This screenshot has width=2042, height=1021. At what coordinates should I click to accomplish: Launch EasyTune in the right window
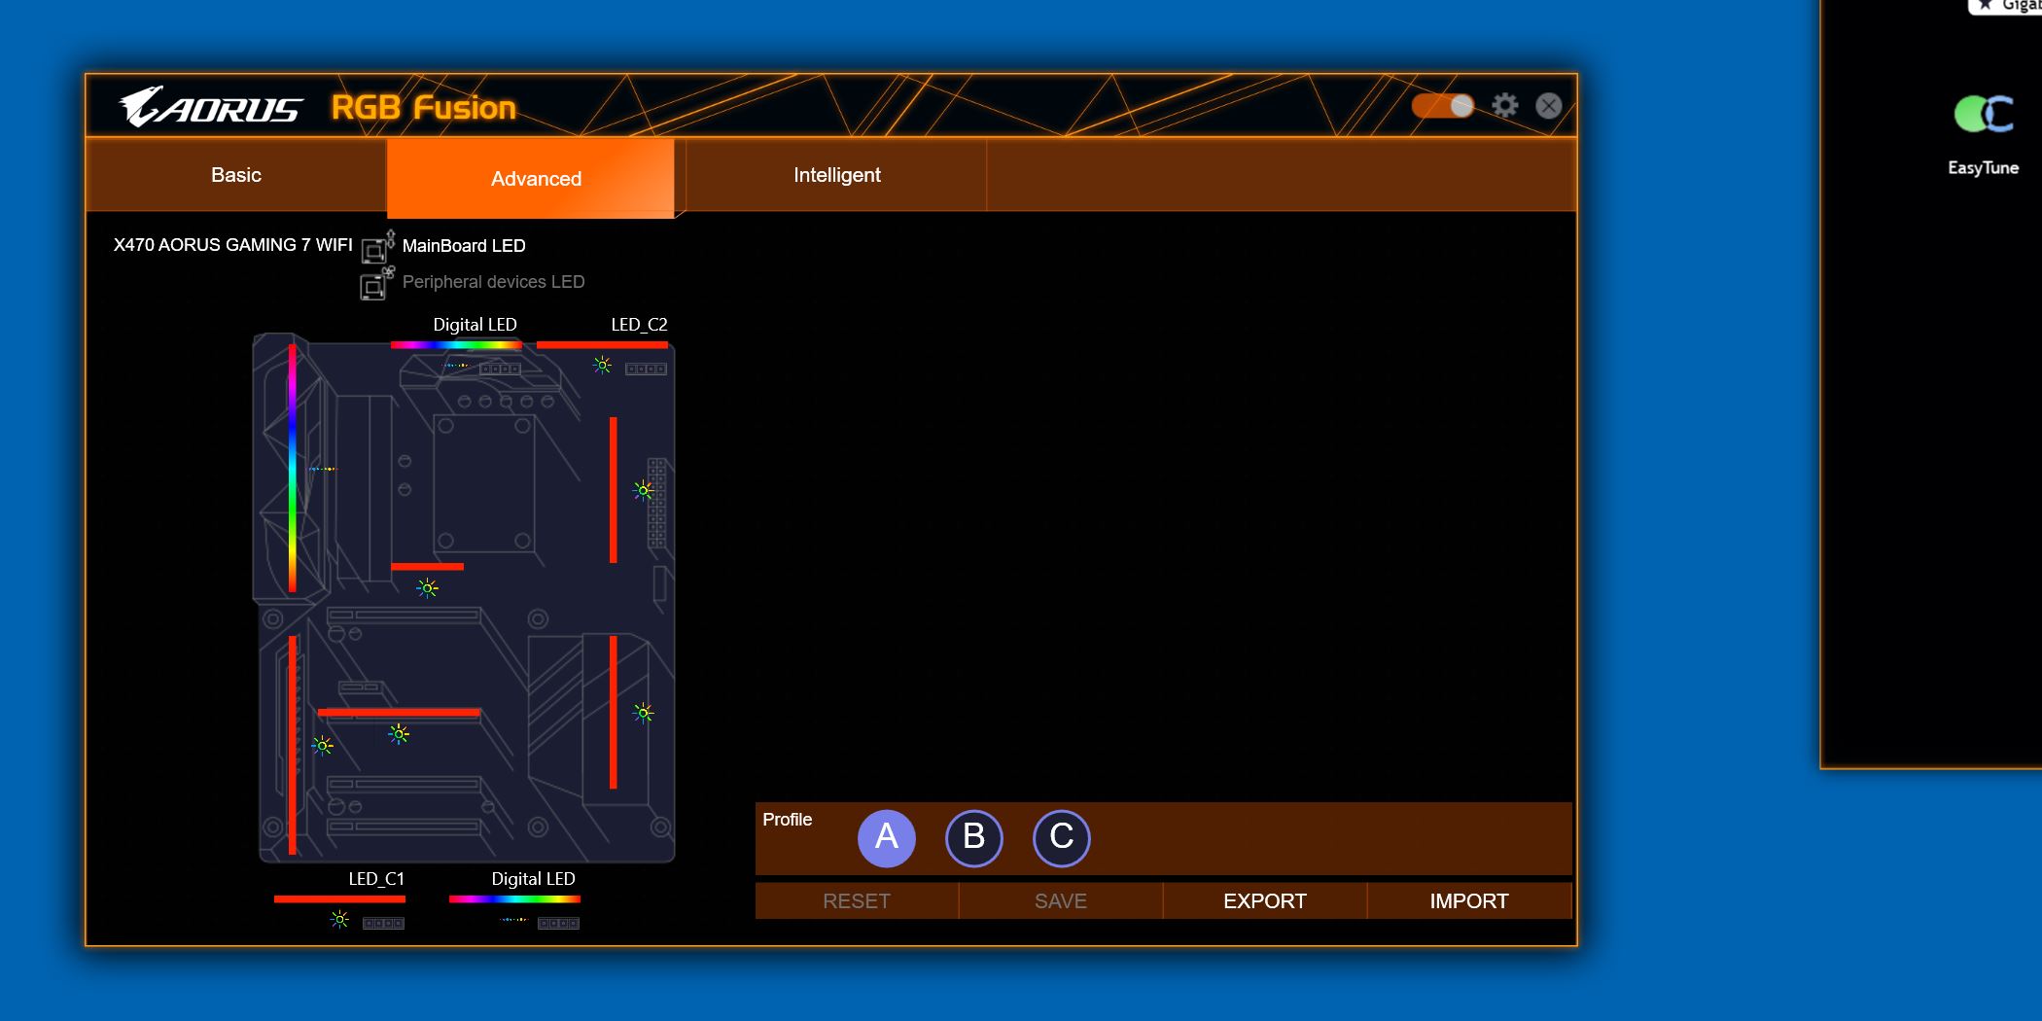pos(1984,134)
